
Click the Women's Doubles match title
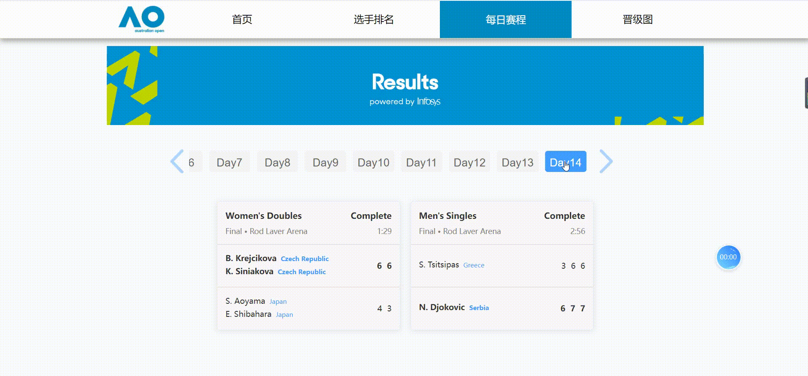point(263,215)
